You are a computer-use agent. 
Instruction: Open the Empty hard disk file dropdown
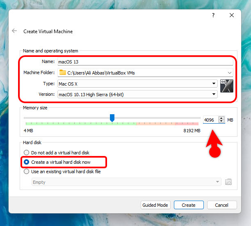pos(126,182)
